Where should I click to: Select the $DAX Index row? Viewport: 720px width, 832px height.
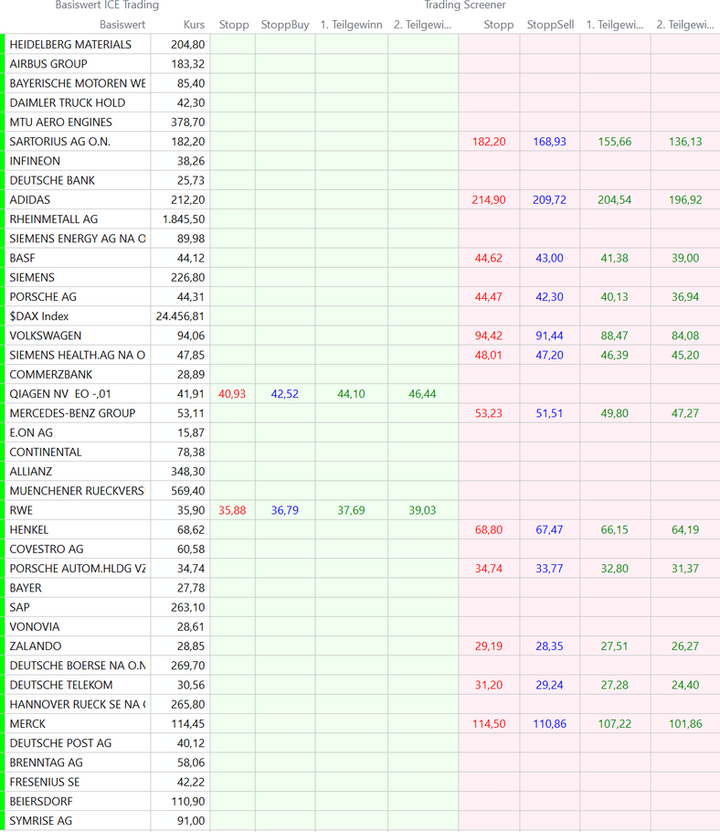click(x=39, y=316)
